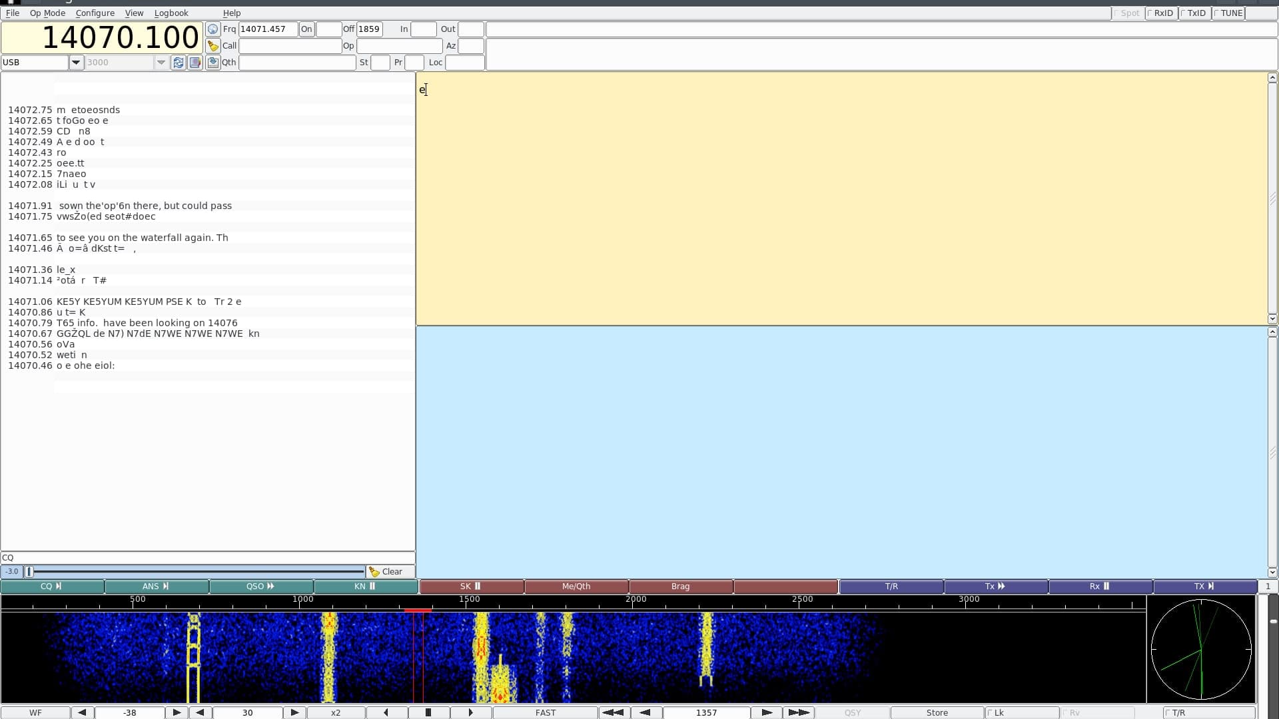
Task: Click the squelch level slider track
Action: 195,572
